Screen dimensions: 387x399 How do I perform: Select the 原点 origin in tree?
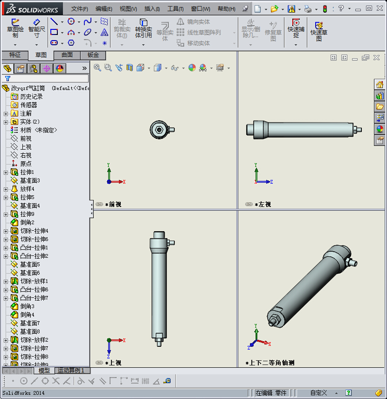[26, 164]
